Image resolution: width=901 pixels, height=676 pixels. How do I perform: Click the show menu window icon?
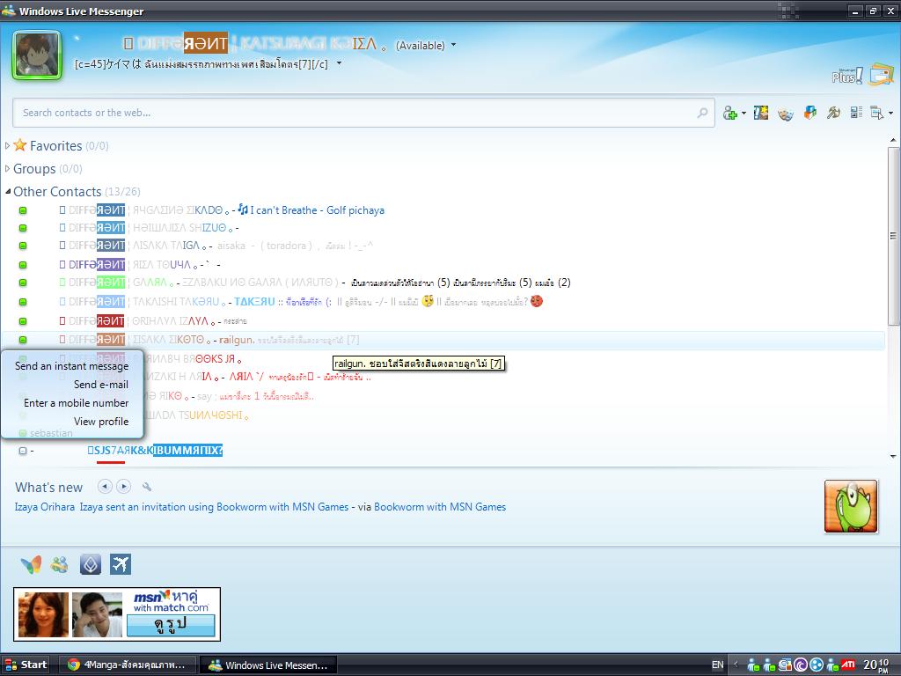[876, 113]
